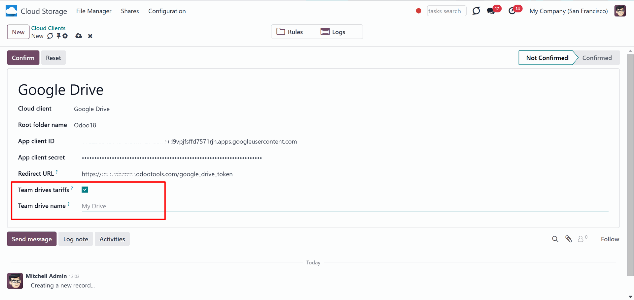Click the red recording dot in the top bar
This screenshot has height=300, width=634.
pyautogui.click(x=418, y=11)
